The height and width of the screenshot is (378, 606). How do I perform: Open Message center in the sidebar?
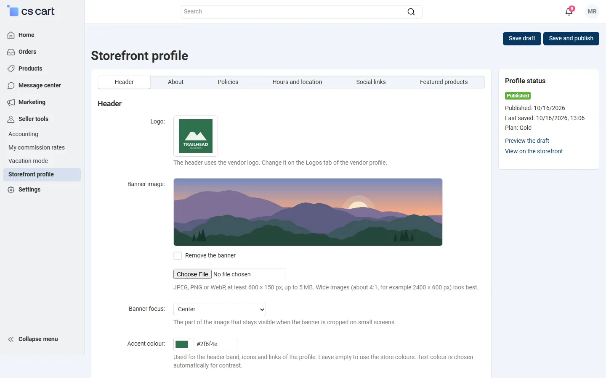pyautogui.click(x=40, y=86)
